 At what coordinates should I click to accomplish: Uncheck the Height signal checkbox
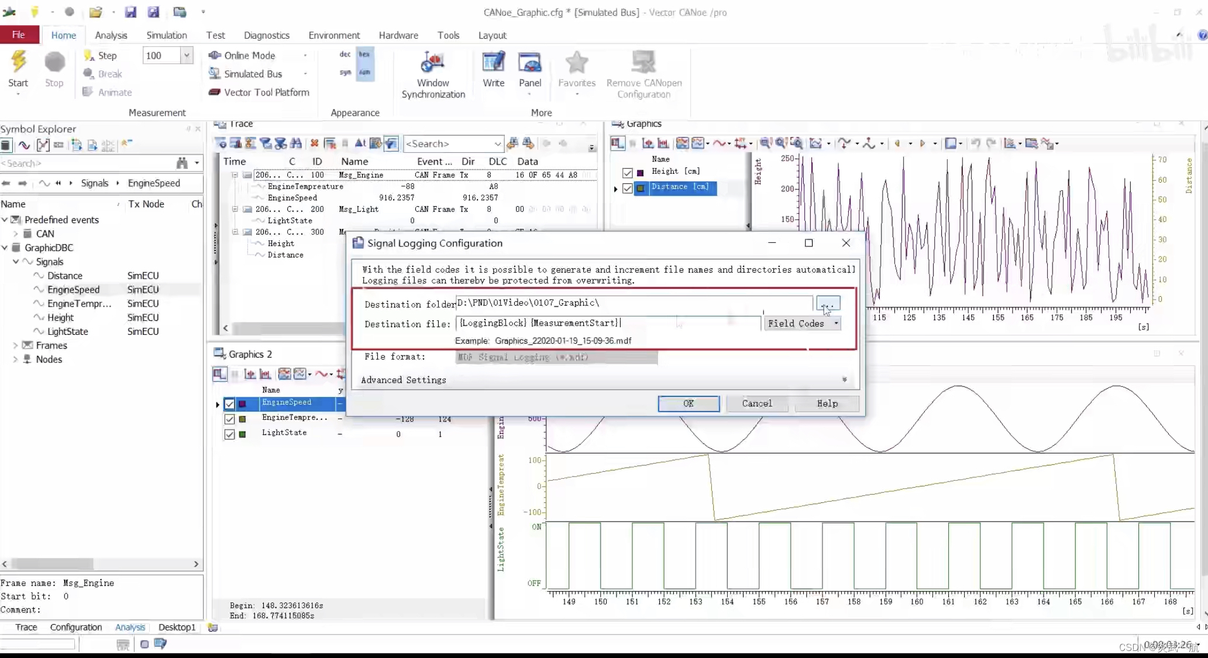[628, 173]
